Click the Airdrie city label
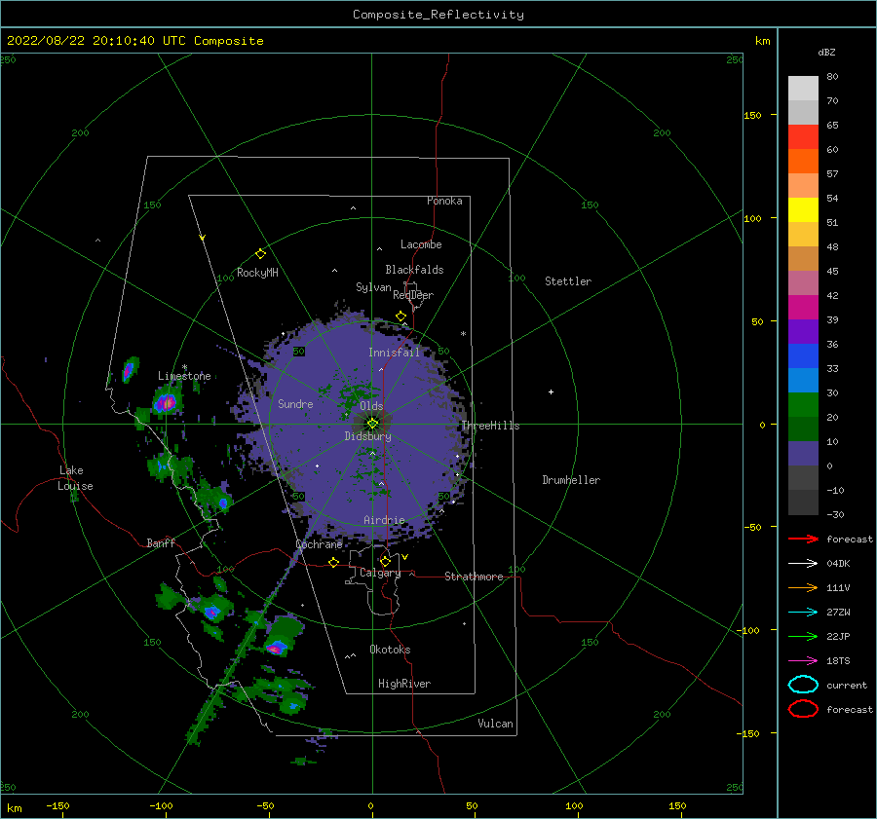The image size is (877, 819). [384, 520]
